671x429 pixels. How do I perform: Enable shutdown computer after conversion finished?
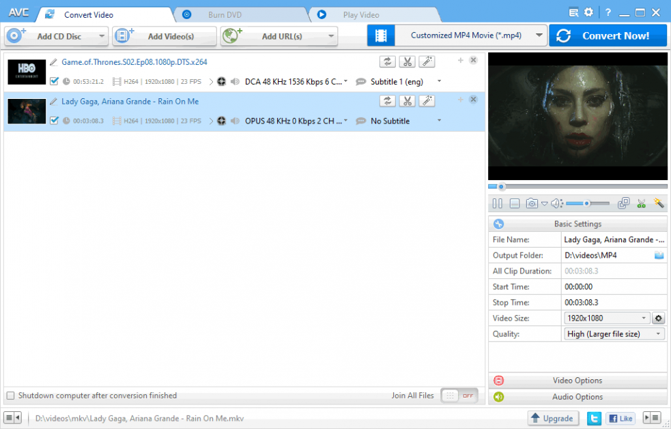point(10,396)
